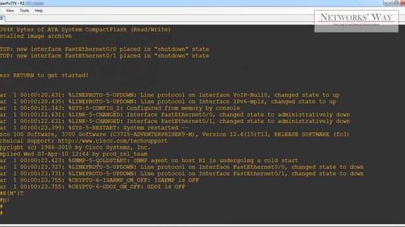
Task: Click the 'ISAKMP is OFF' log line
Action: (99, 180)
